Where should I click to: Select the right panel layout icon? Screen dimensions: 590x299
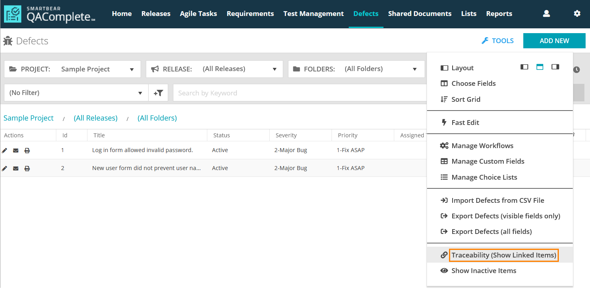555,67
